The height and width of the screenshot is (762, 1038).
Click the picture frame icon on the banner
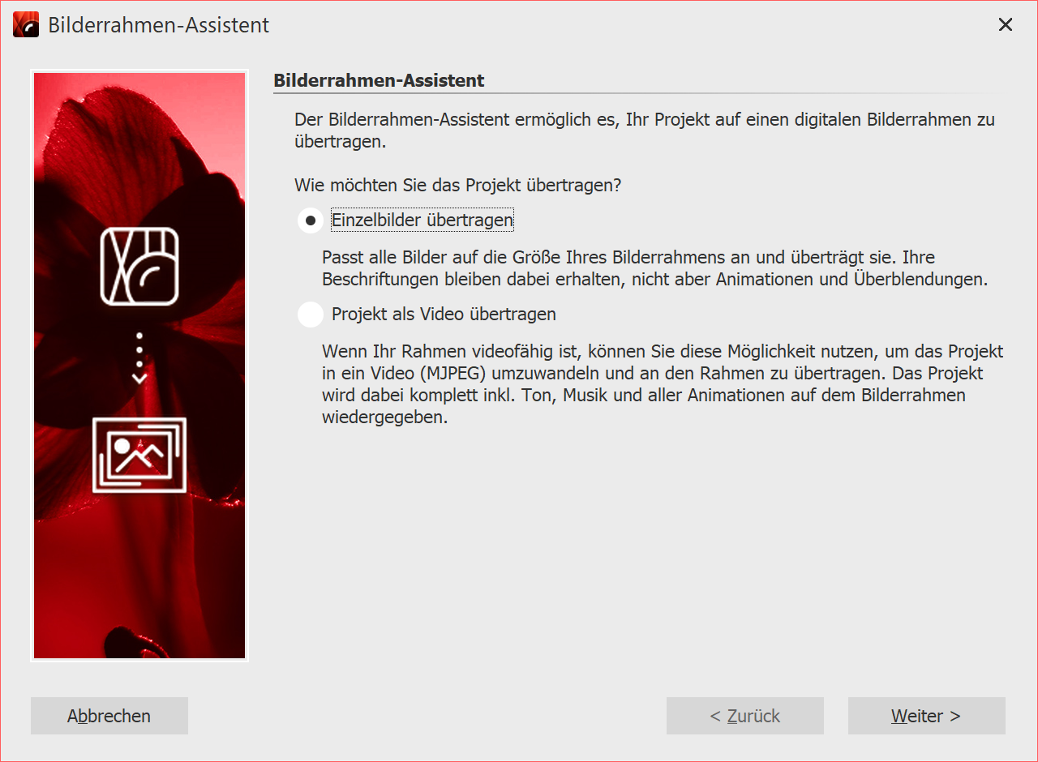[139, 455]
